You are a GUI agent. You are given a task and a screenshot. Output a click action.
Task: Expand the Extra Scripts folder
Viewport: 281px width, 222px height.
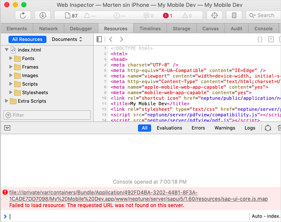(x=7, y=101)
